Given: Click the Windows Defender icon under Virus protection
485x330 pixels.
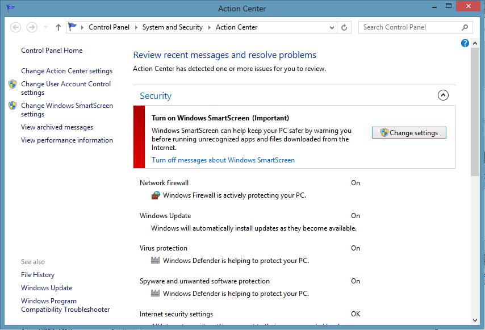Looking at the screenshot, I should [x=155, y=260].
